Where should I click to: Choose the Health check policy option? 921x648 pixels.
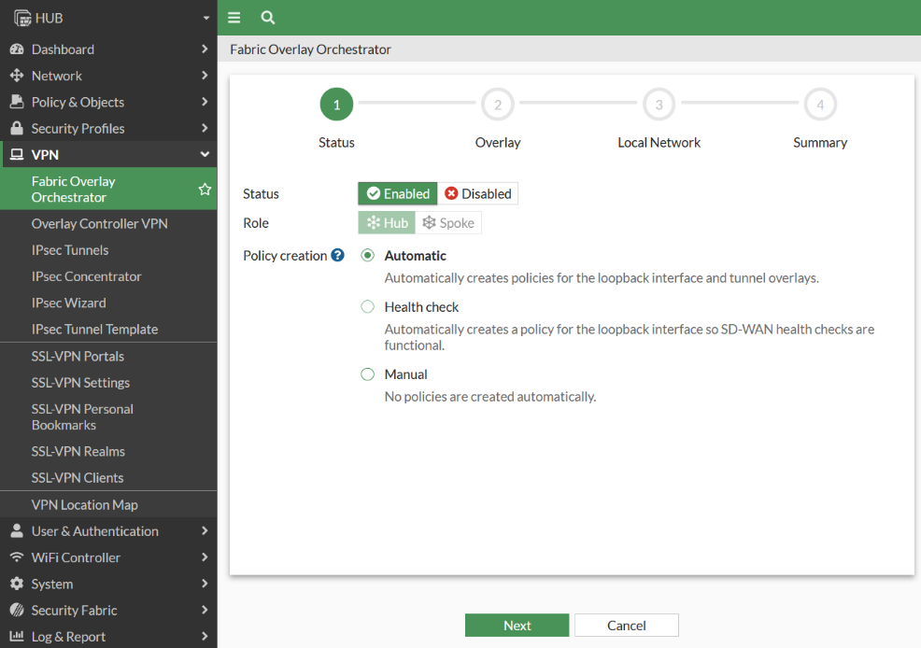tap(367, 306)
